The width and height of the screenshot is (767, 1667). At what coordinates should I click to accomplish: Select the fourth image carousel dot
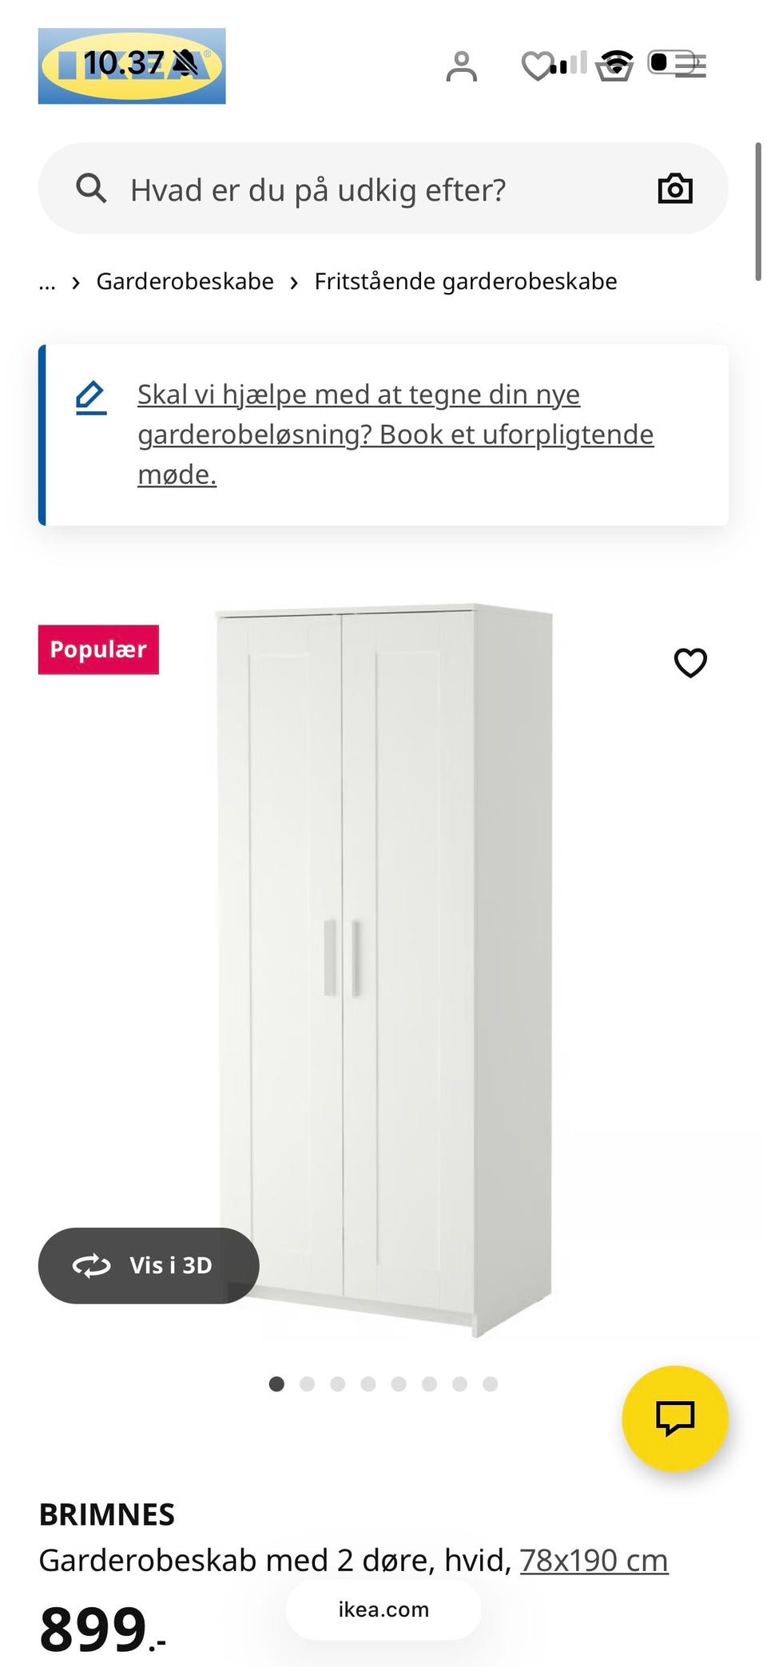tap(368, 1383)
